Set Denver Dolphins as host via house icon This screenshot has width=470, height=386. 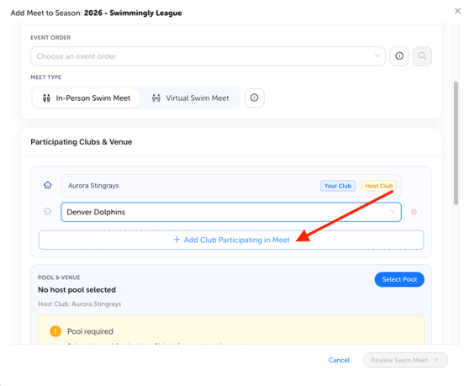click(48, 211)
